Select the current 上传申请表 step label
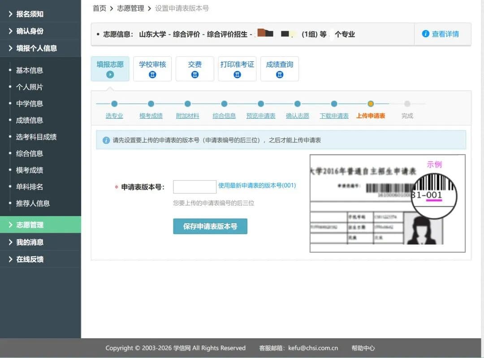The image size is (484, 358). (x=371, y=116)
